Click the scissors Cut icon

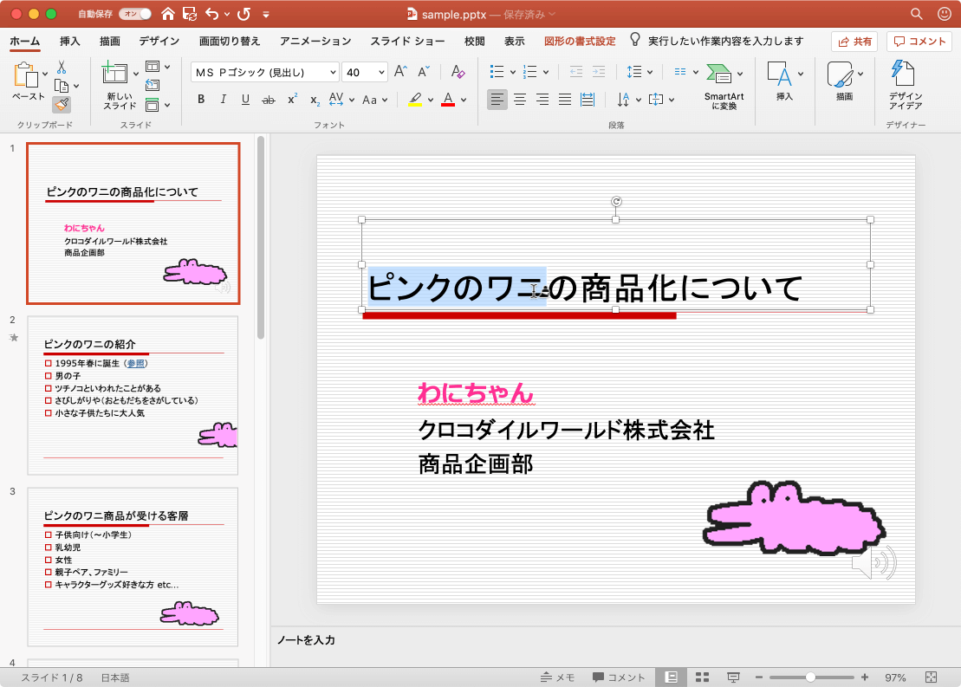[x=62, y=68]
